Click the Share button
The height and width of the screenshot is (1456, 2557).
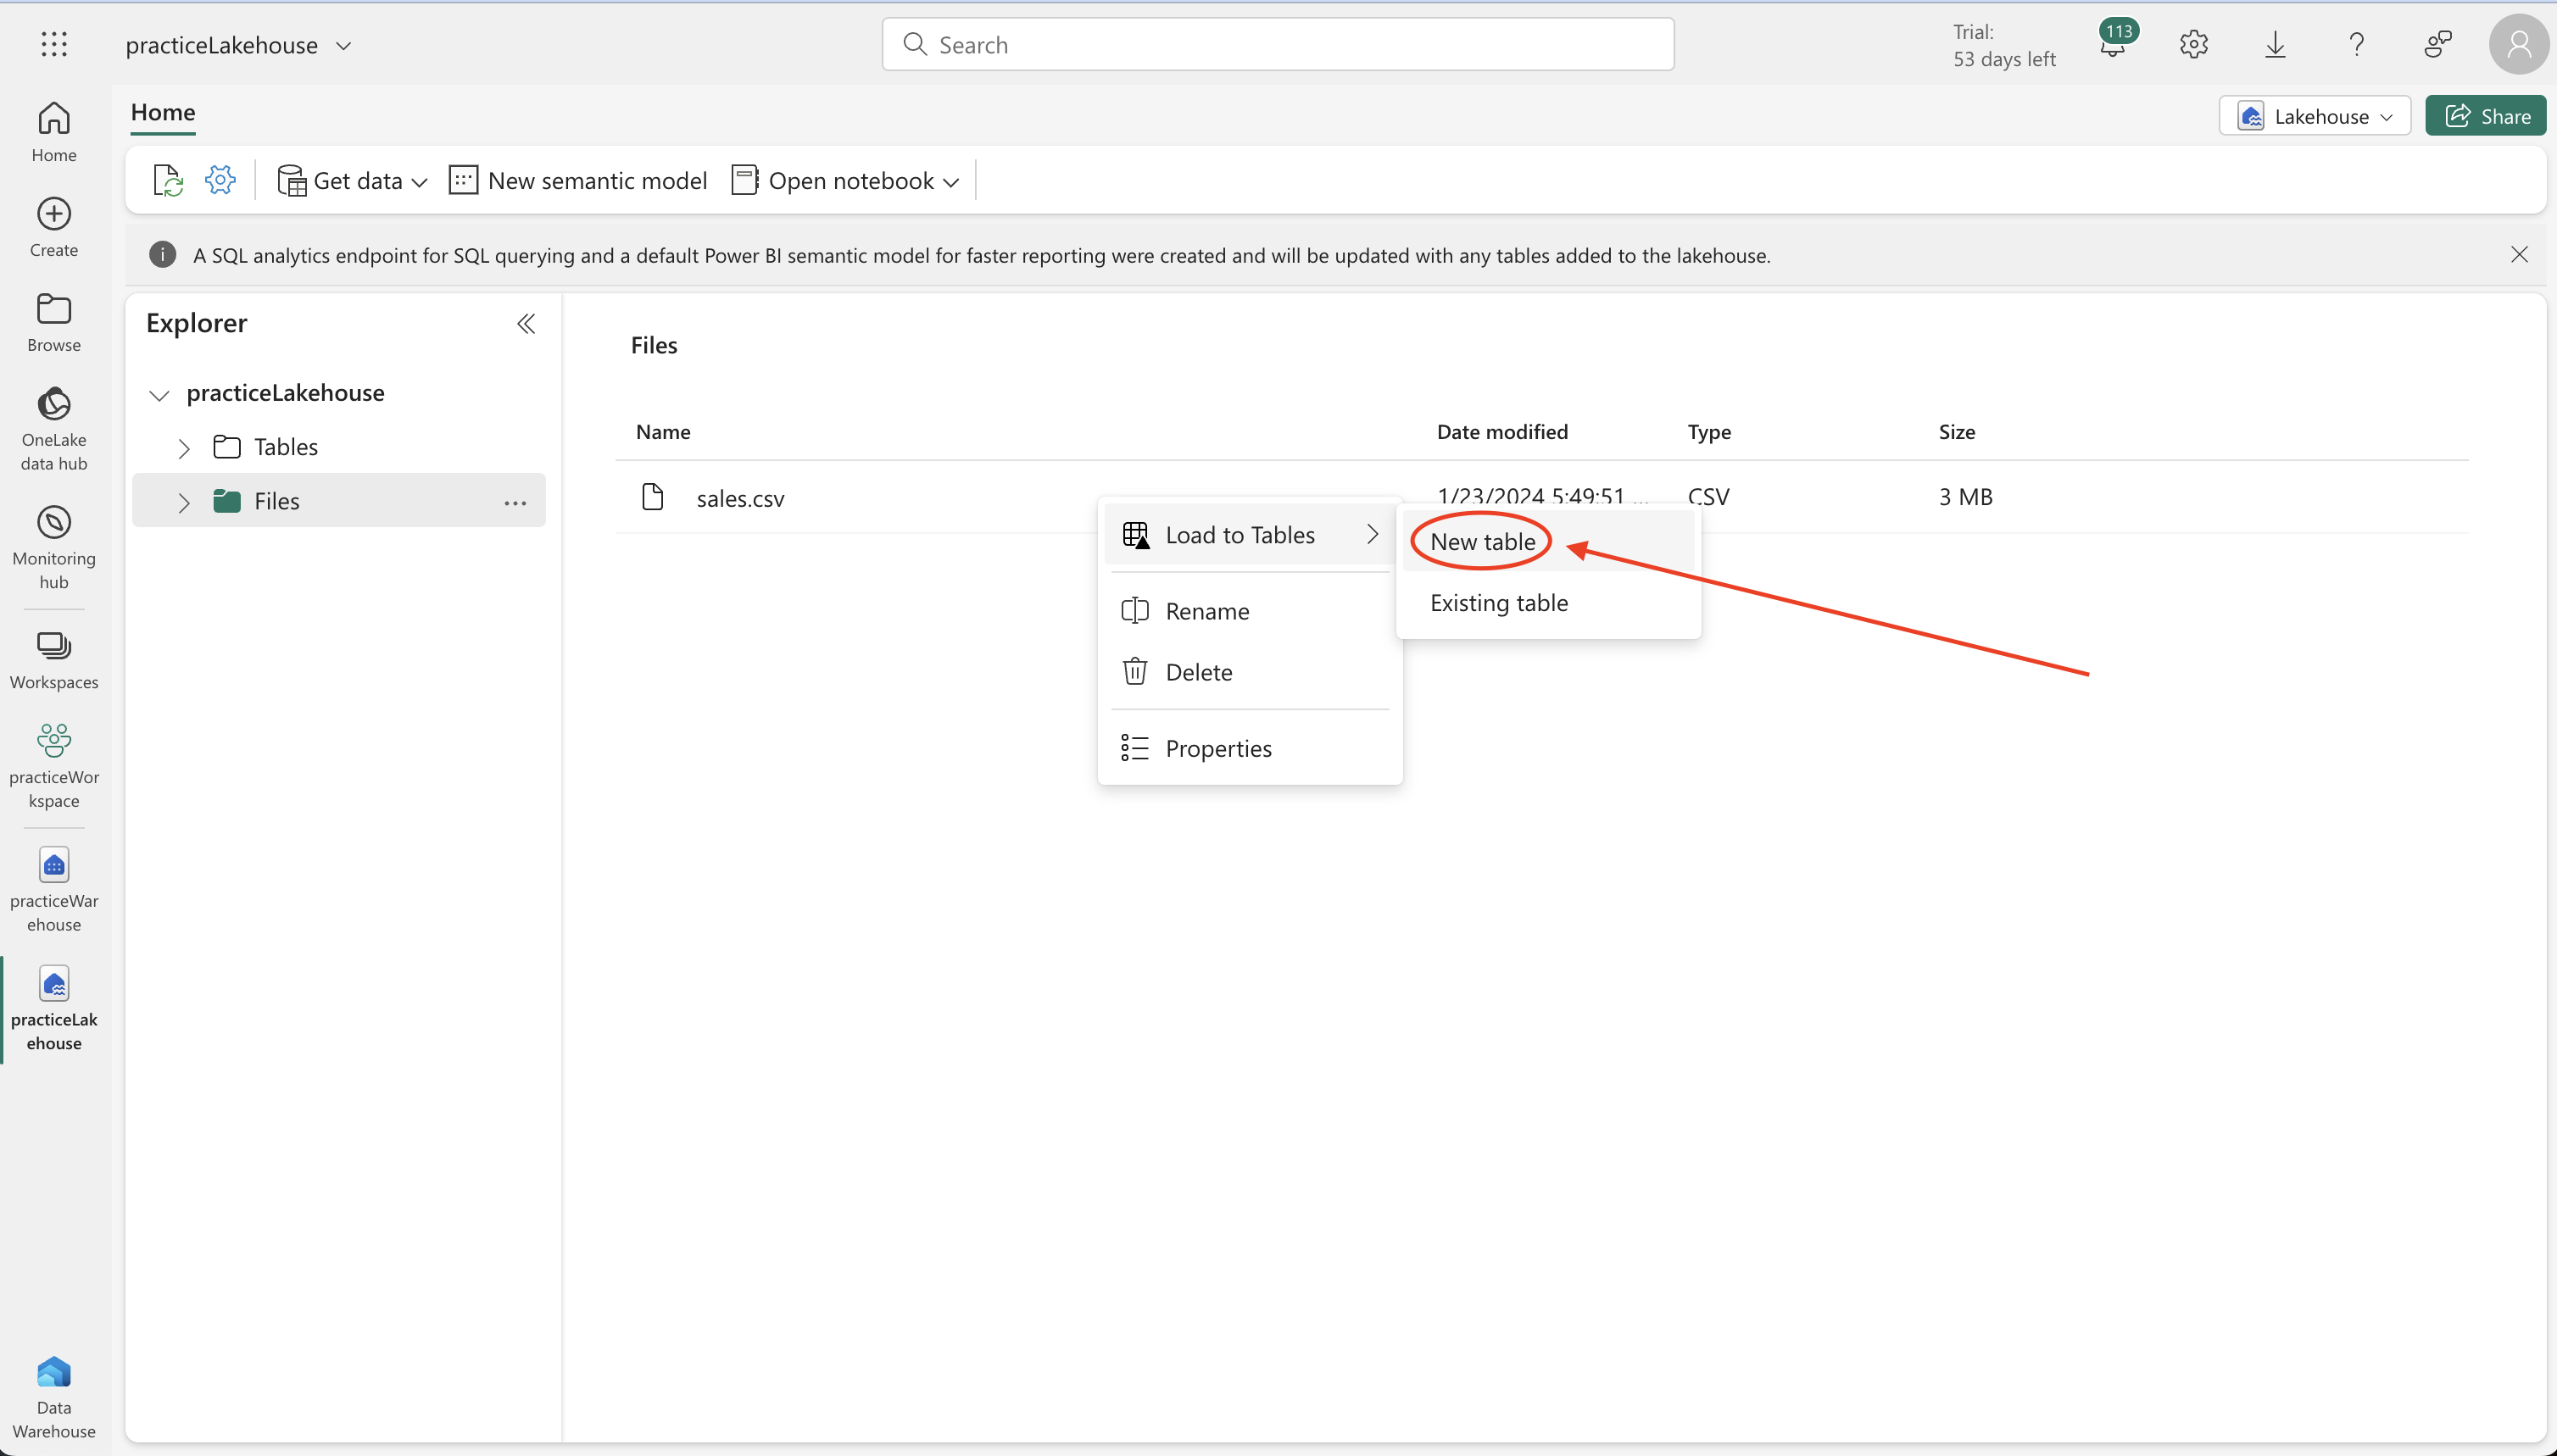coord(2486,116)
